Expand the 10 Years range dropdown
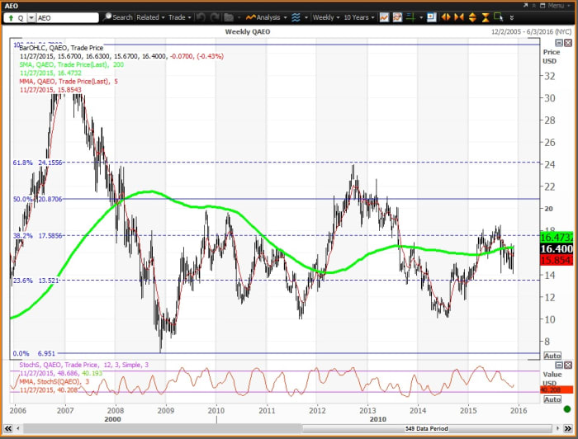The height and width of the screenshot is (439, 578). click(x=359, y=17)
